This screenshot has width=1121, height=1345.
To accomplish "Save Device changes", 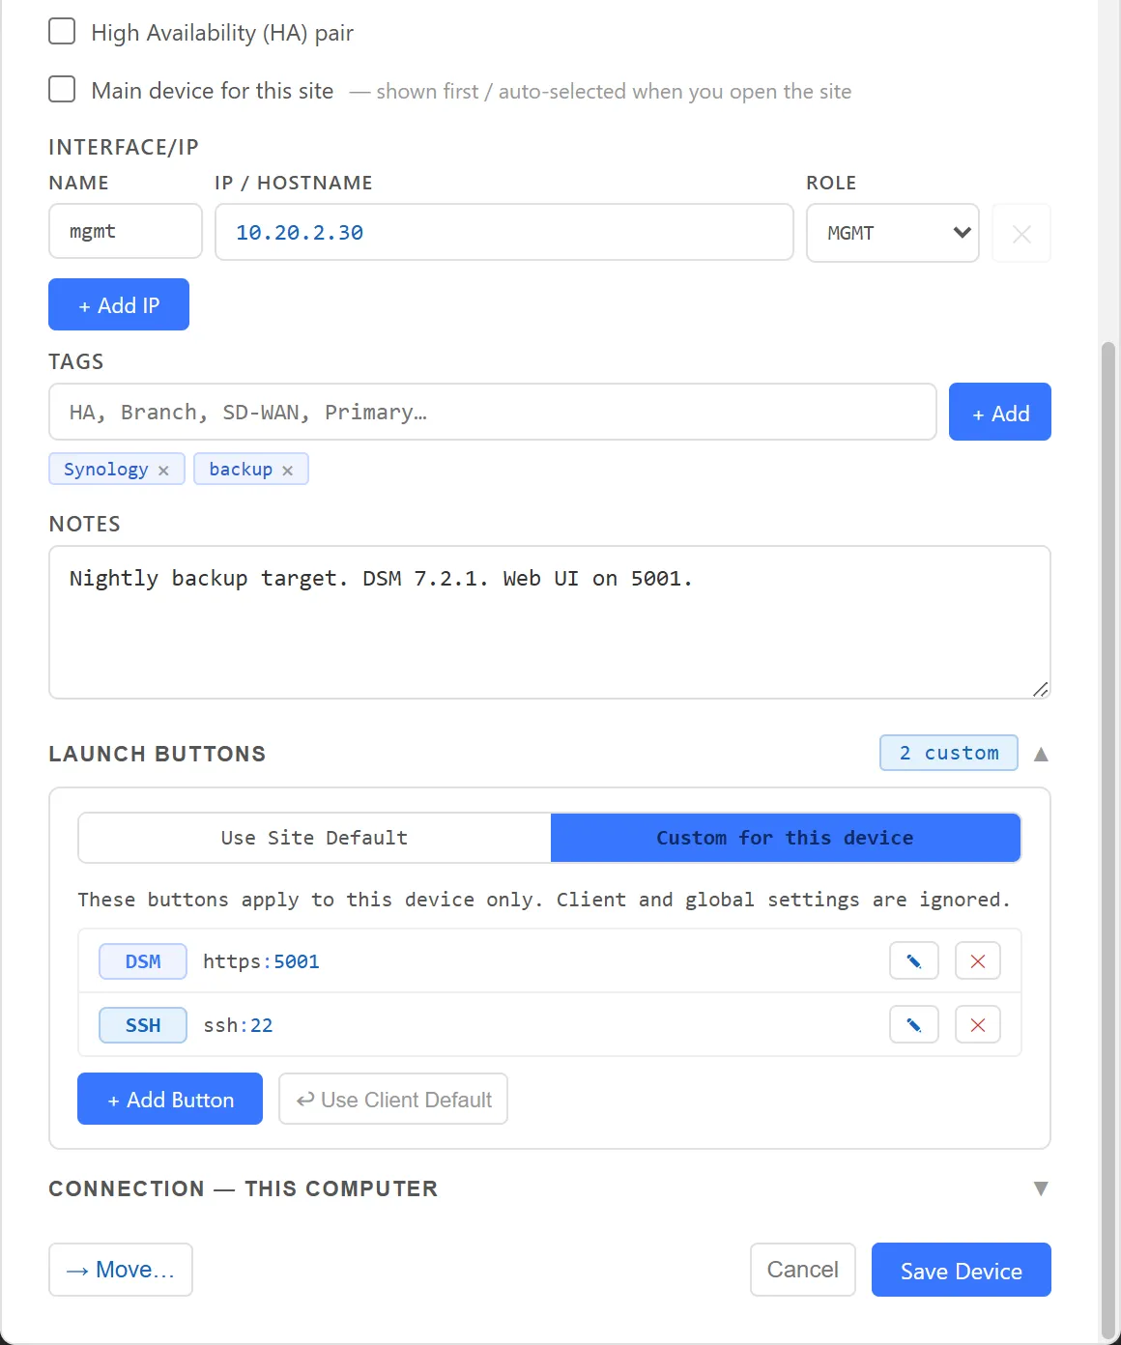I will click(961, 1270).
